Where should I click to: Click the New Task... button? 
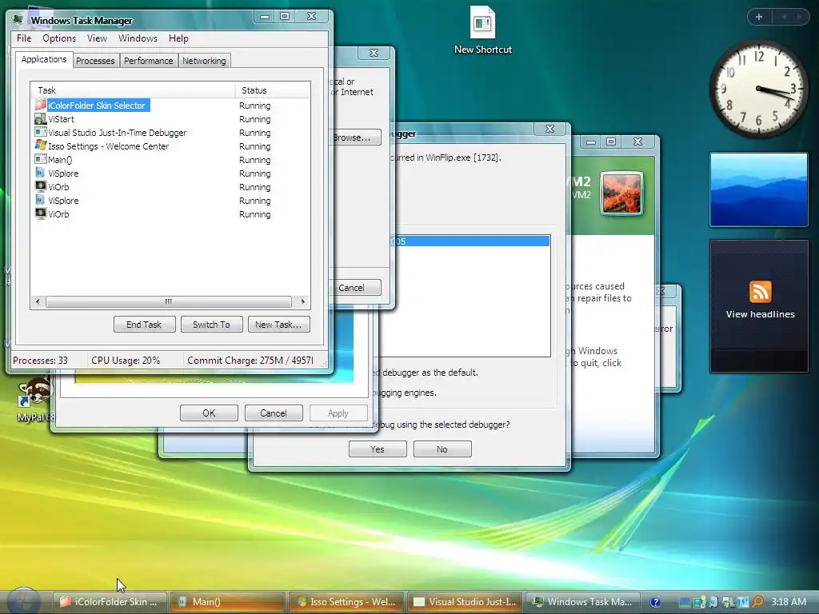pos(278,325)
